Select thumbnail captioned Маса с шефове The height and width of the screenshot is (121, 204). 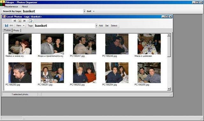(x=149, y=44)
